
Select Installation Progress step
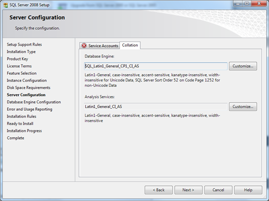tap(24, 131)
